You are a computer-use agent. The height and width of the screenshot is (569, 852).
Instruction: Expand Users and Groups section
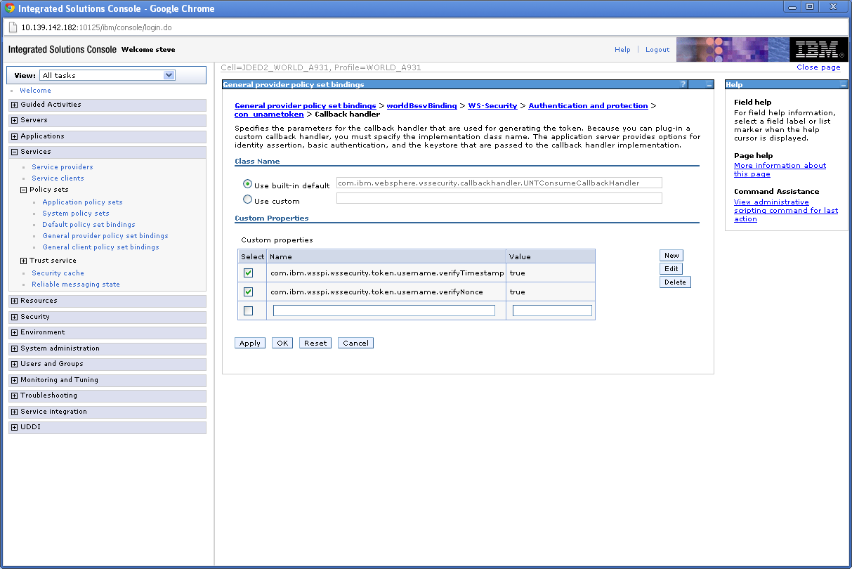click(x=14, y=364)
